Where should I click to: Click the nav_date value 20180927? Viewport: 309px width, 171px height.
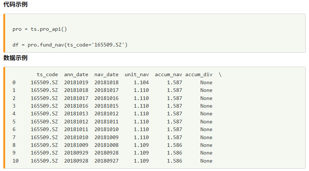tap(106, 161)
